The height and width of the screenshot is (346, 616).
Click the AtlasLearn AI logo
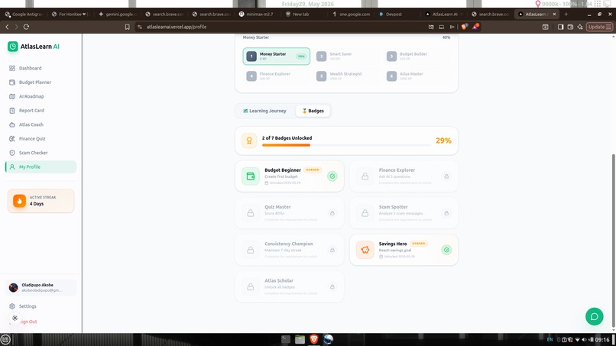34,47
